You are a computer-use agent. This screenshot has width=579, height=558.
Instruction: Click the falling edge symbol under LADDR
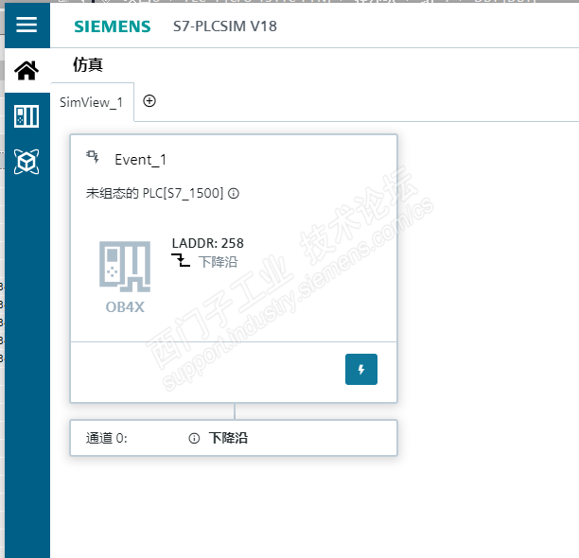click(x=181, y=260)
